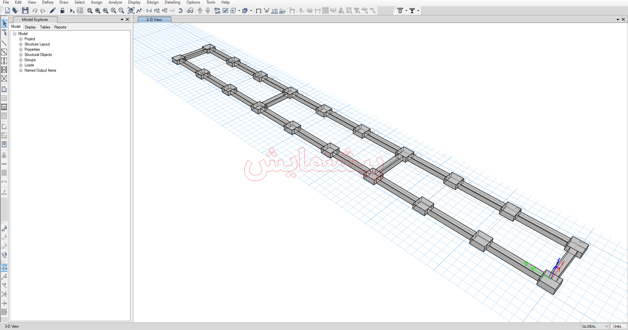Toggle the Snap to Points icon

tap(4, 268)
